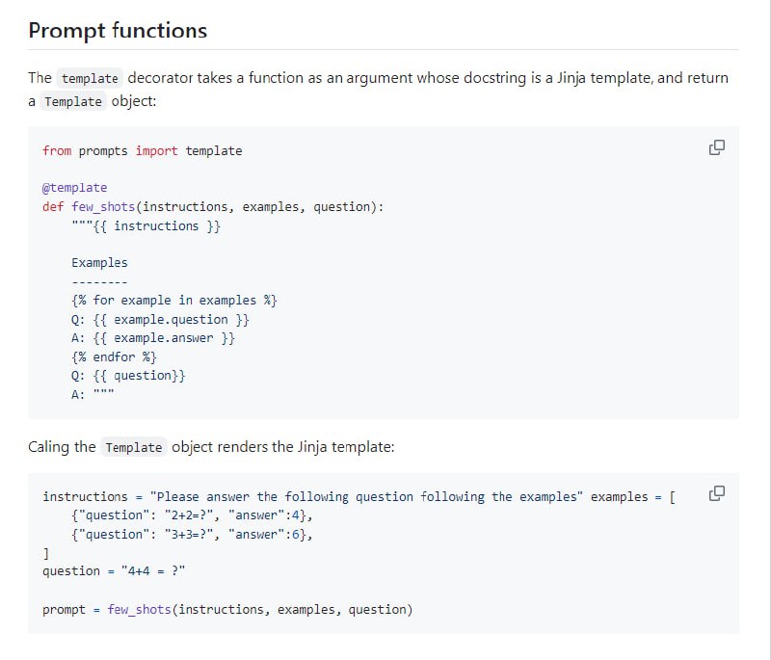Click the '{% for example in examples %}' line
The height and width of the screenshot is (660, 771).
click(x=174, y=300)
